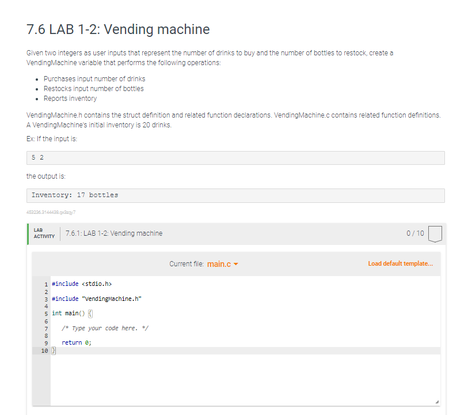Open the main.c current file dropdown

click(222, 264)
